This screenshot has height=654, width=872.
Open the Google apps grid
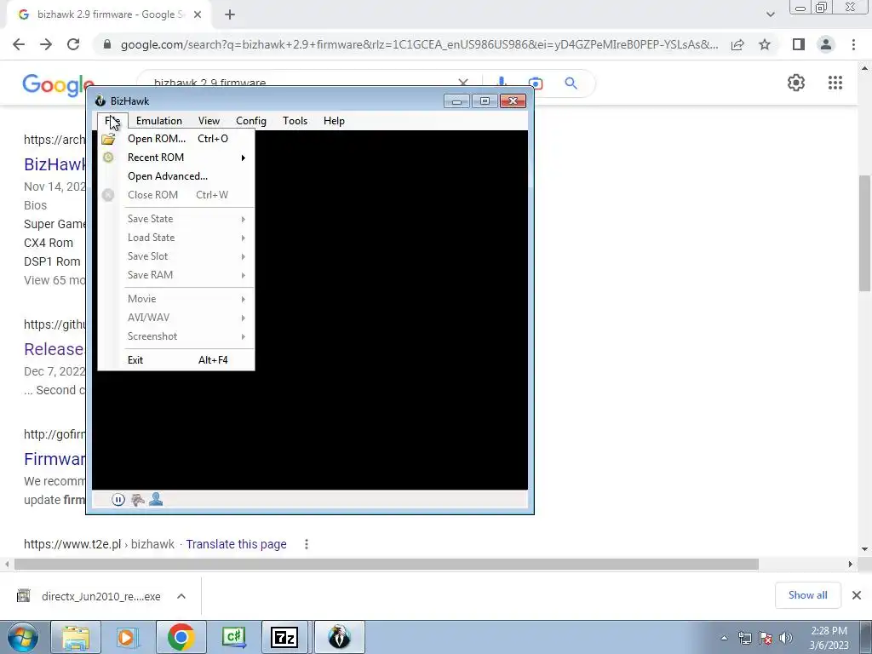coord(835,83)
